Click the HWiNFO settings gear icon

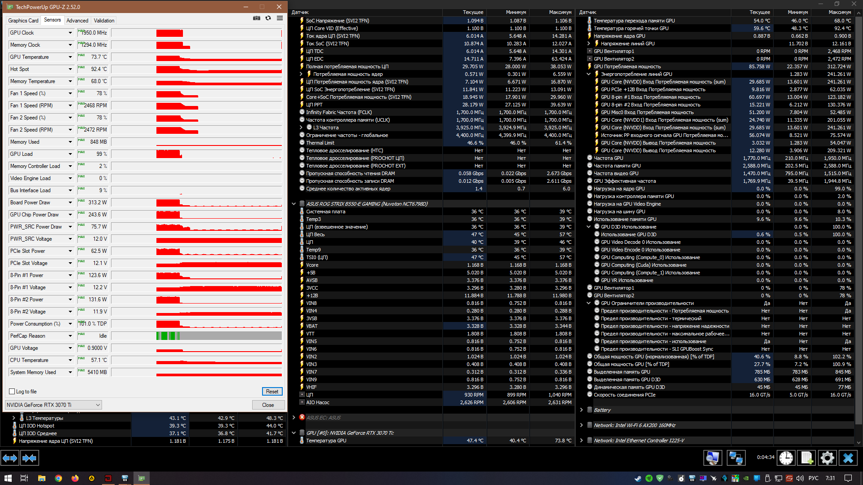pyautogui.click(x=827, y=458)
